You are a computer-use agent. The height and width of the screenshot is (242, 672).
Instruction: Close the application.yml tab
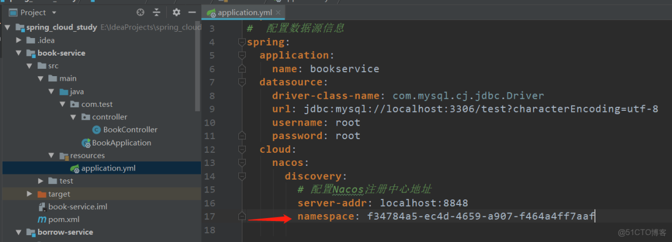279,13
